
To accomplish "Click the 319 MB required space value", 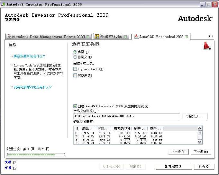I will click(125, 133).
